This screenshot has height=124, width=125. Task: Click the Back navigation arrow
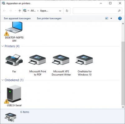[x=4, y=11]
